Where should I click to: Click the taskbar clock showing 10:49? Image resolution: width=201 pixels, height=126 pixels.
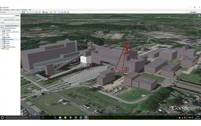click(x=198, y=117)
